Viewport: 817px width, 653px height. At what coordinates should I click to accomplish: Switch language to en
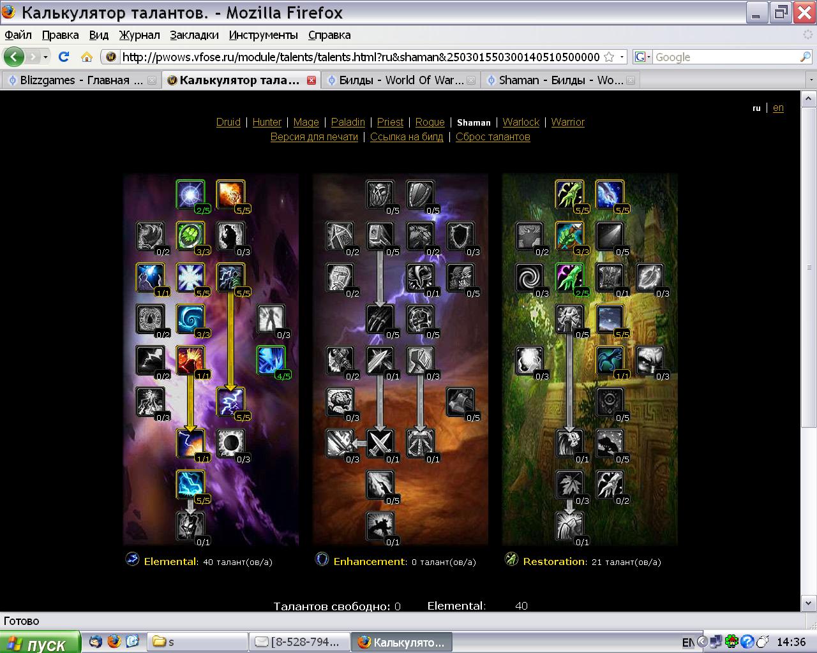coord(778,108)
